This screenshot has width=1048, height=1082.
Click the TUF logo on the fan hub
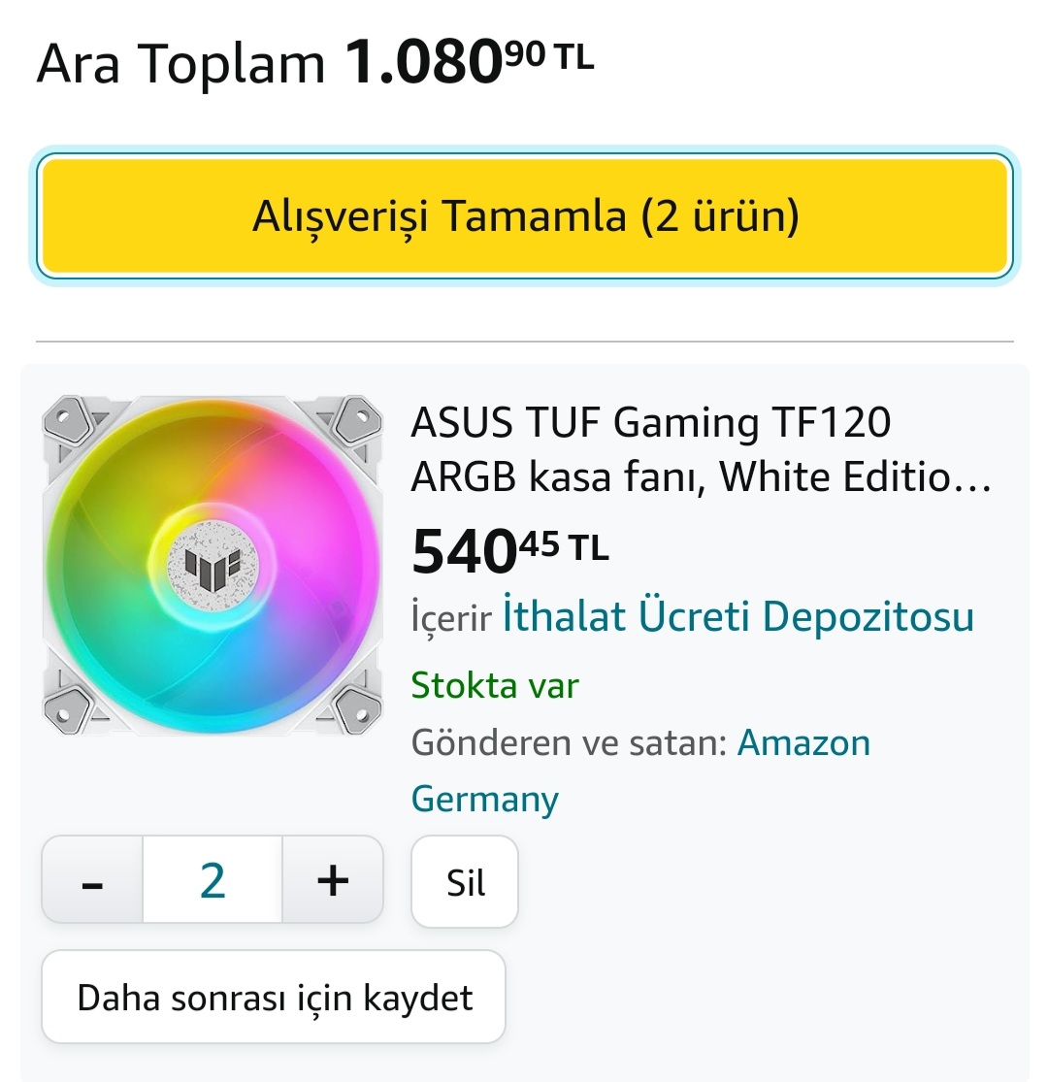coord(213,565)
